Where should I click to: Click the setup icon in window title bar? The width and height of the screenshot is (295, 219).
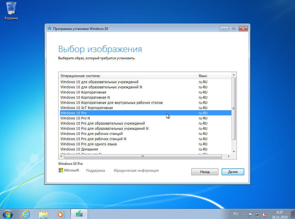(49, 28)
